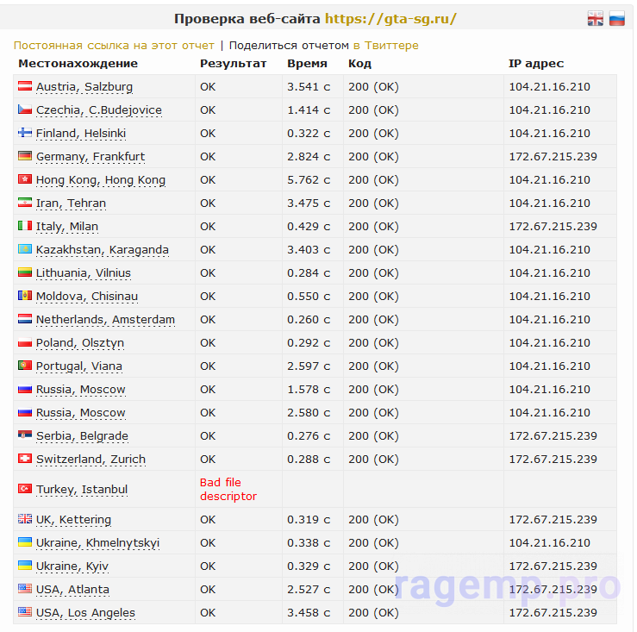
Task: Click the Portugal flag icon
Action: (x=25, y=366)
